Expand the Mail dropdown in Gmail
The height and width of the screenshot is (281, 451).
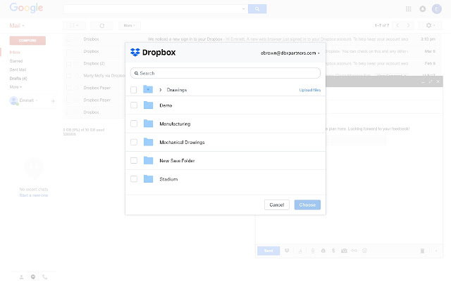(x=17, y=25)
